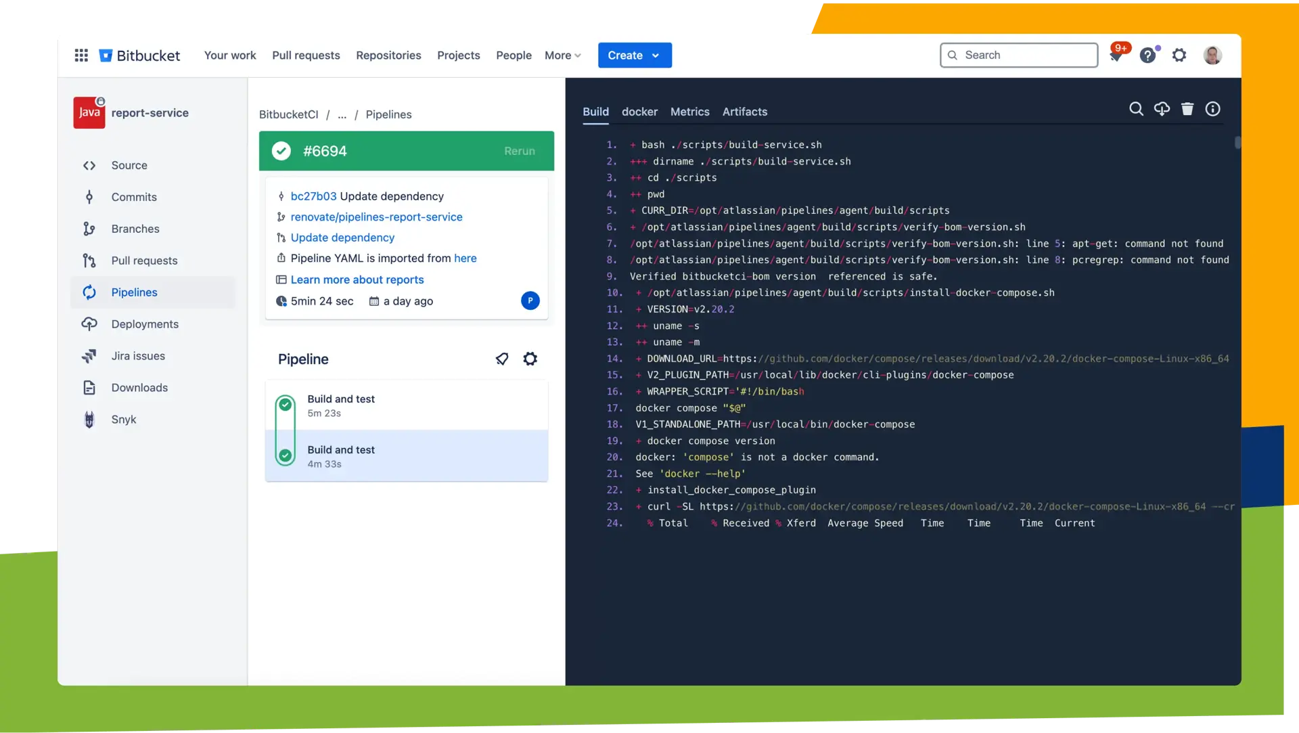Open the Artifacts tab

[x=744, y=112]
